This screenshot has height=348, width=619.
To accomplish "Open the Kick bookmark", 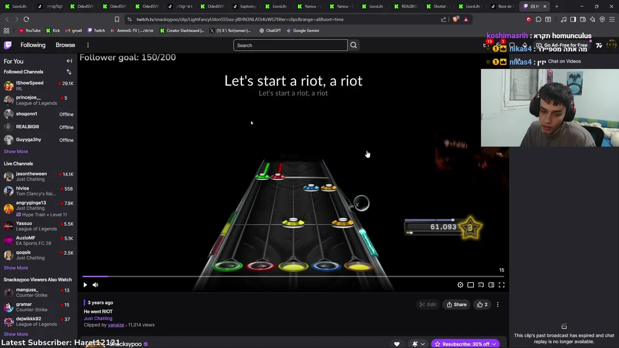I will click(x=53, y=30).
